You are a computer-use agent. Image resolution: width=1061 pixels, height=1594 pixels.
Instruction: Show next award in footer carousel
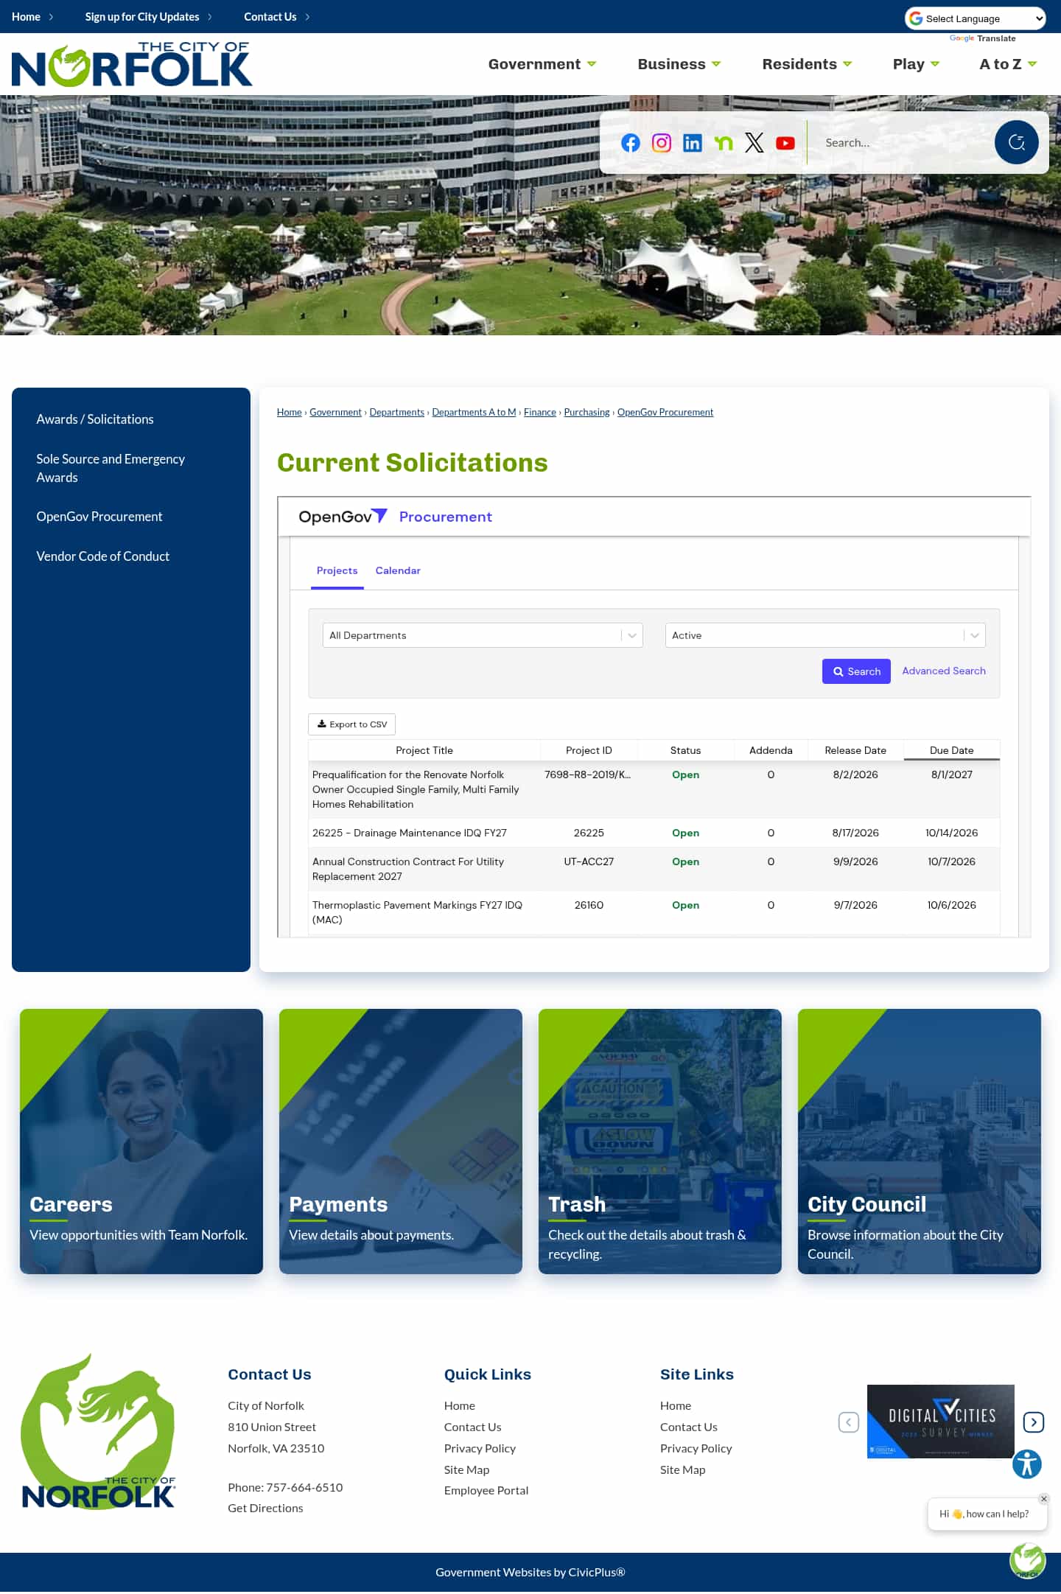pyautogui.click(x=1034, y=1422)
